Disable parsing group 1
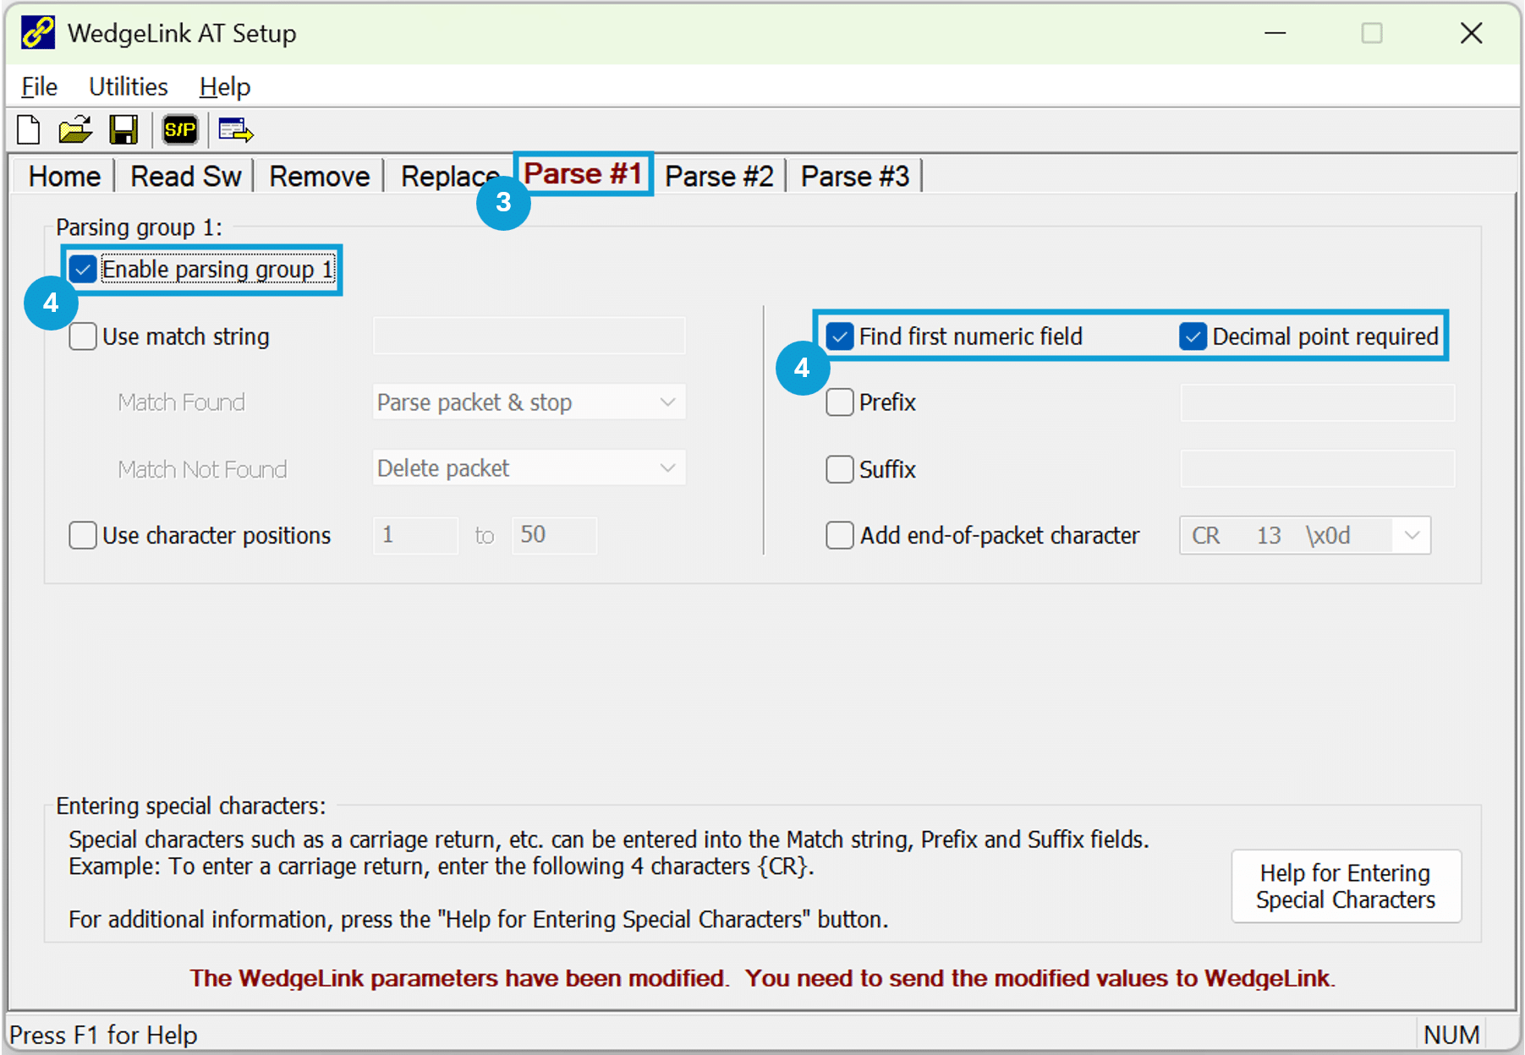 pos(82,269)
